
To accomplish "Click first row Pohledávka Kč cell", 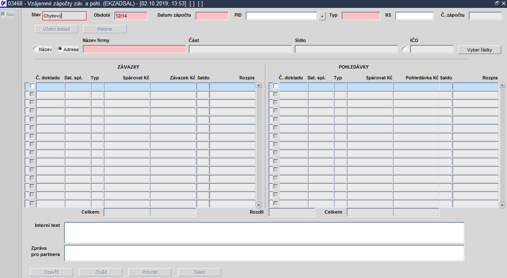I will click(416, 86).
